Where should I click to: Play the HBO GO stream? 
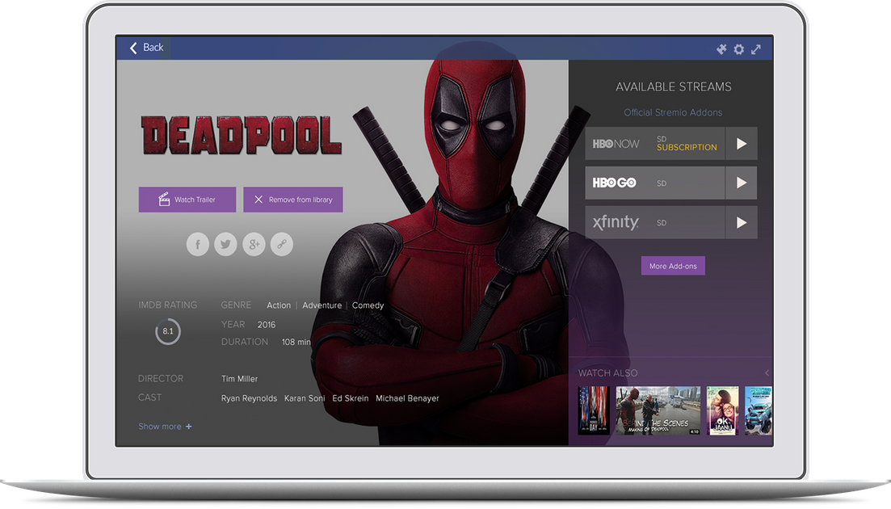pyautogui.click(x=741, y=183)
